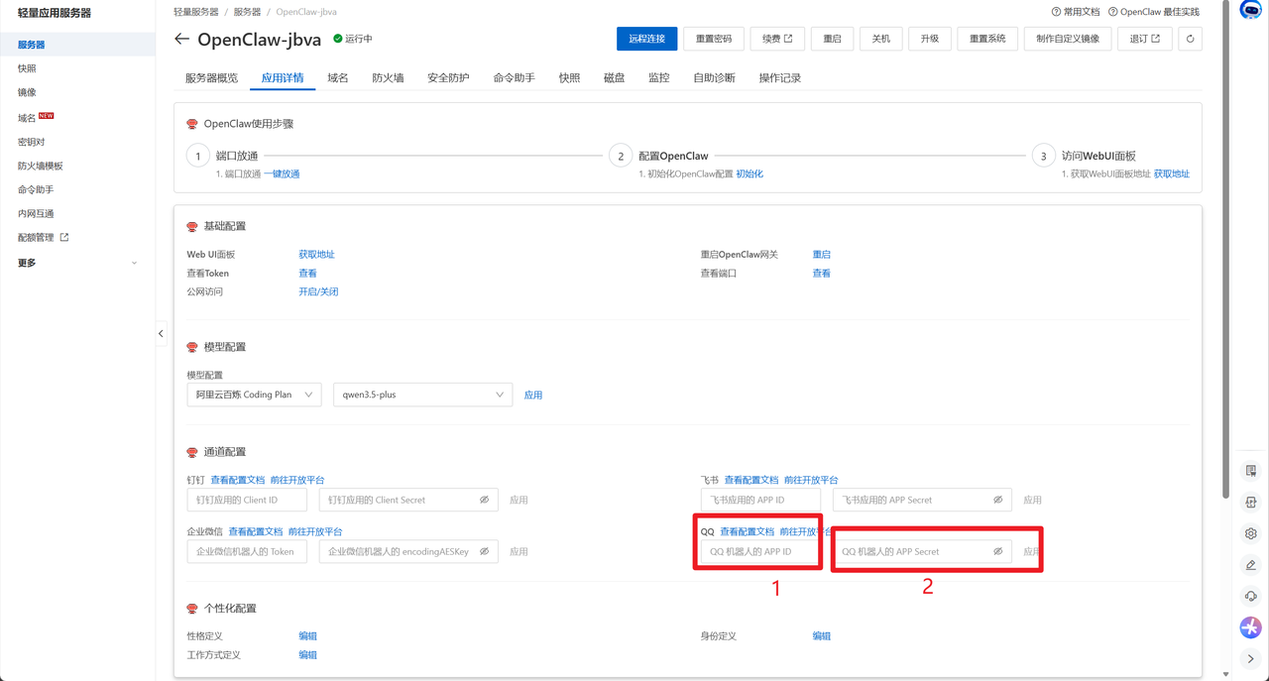
Task: Click the blue 远程连接 button
Action: click(x=646, y=39)
